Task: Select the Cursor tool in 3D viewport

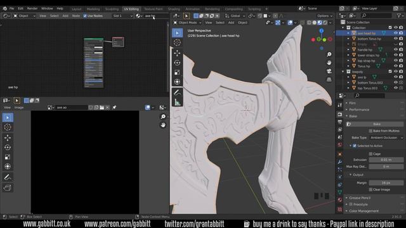Action: tap(178, 42)
